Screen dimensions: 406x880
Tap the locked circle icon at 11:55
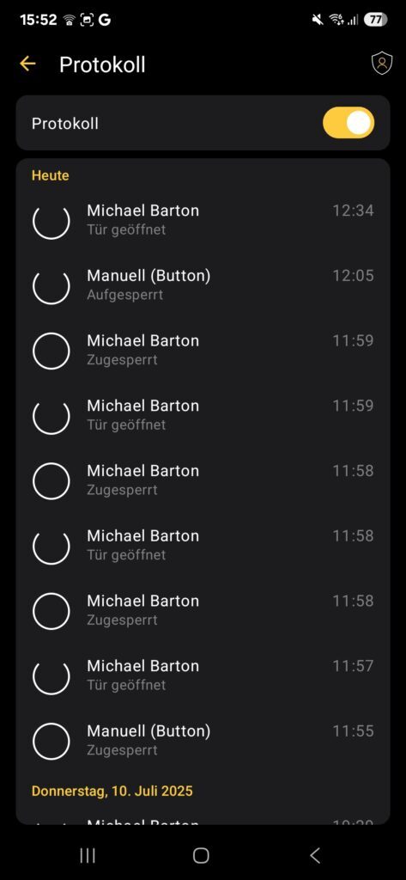click(51, 742)
